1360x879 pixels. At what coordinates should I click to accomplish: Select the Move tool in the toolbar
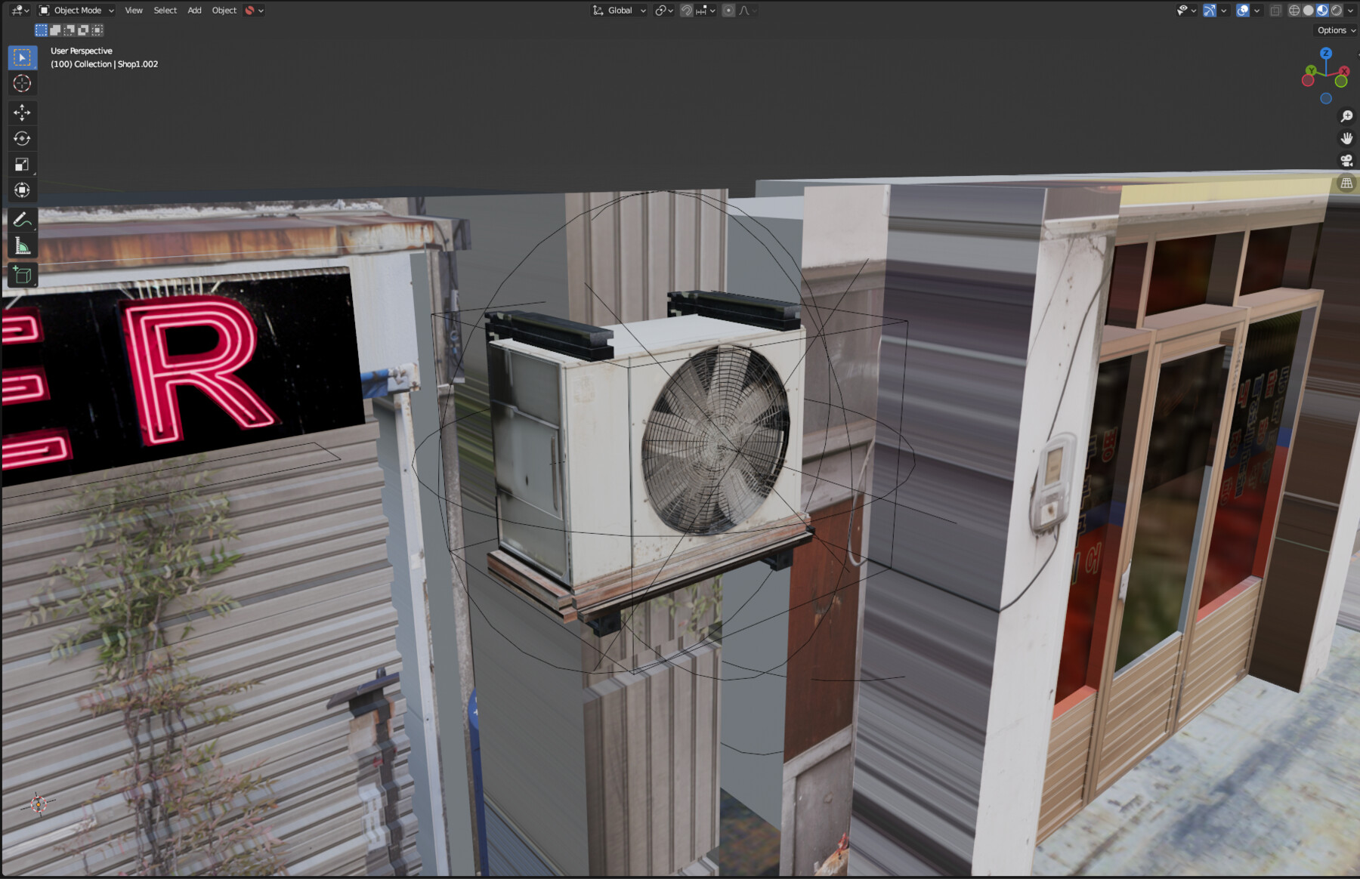tap(22, 112)
